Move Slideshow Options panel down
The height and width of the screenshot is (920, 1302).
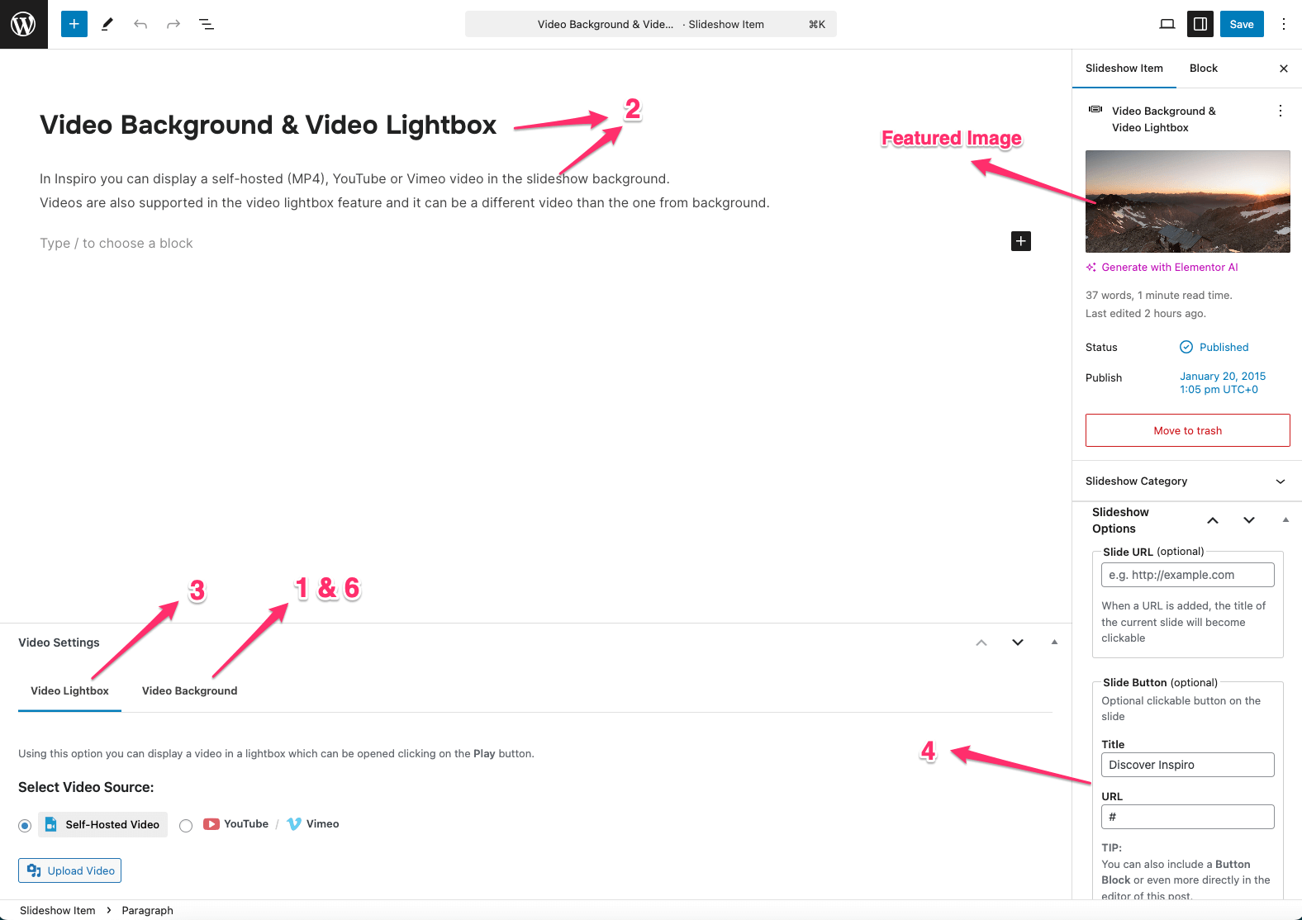[x=1248, y=520]
